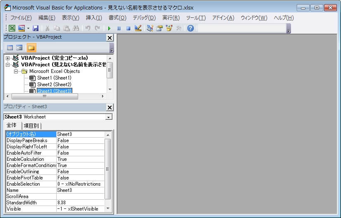
Task: Open the デバッグ(D) menu
Action: [144, 18]
